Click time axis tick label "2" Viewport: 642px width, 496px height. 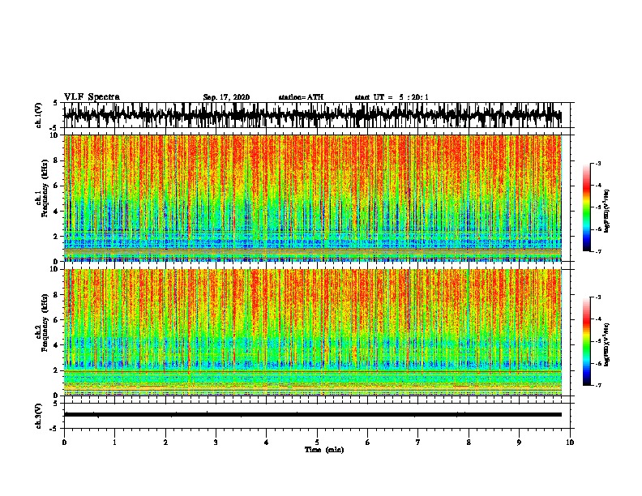point(165,443)
